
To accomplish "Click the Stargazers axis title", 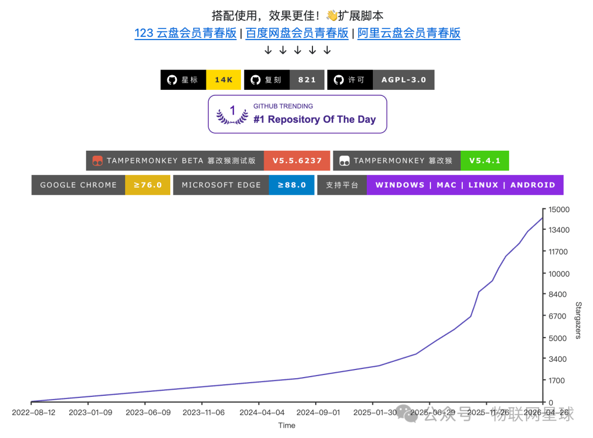I will coord(578,320).
